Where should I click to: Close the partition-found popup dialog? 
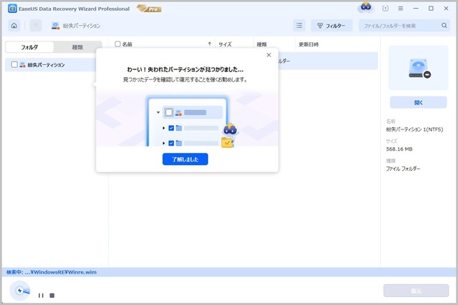coord(269,55)
